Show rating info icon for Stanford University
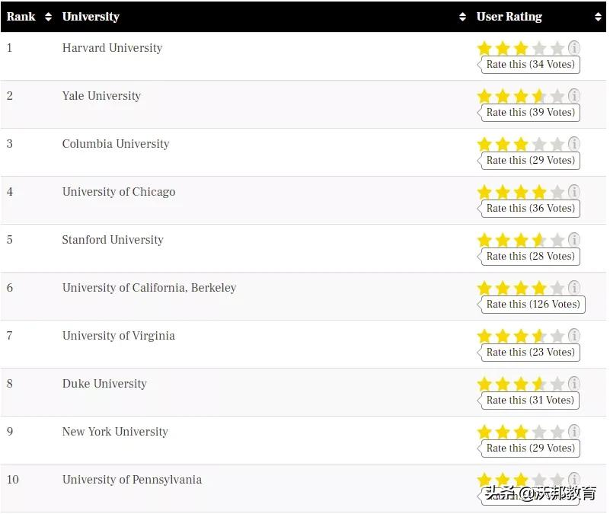 574,240
